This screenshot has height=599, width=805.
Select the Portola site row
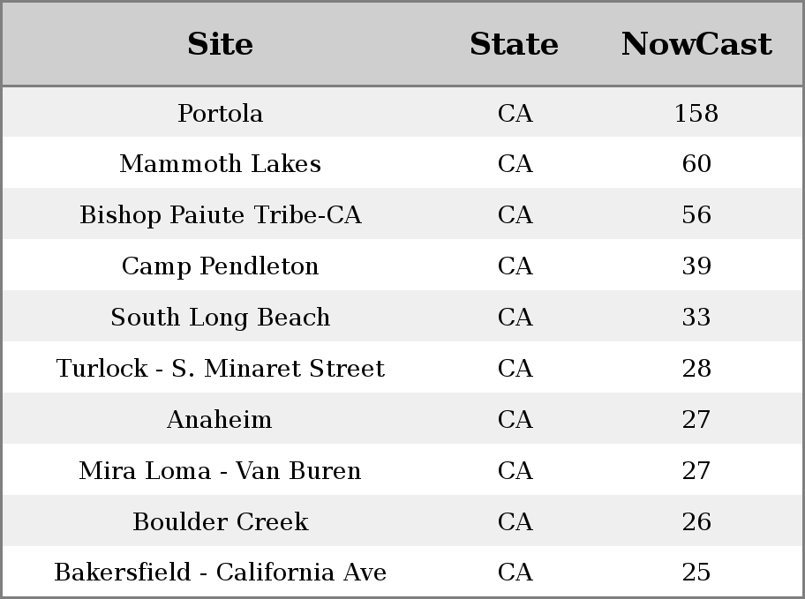click(x=402, y=112)
